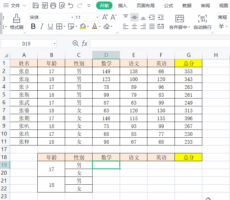Click the eraser clear-formatting icon
This screenshot has height=200, width=230.
pos(106,27)
